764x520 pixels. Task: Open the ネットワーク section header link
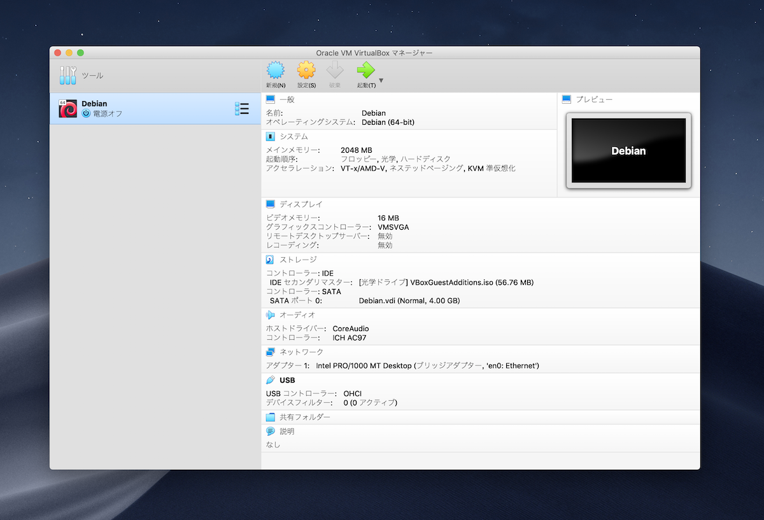(301, 352)
